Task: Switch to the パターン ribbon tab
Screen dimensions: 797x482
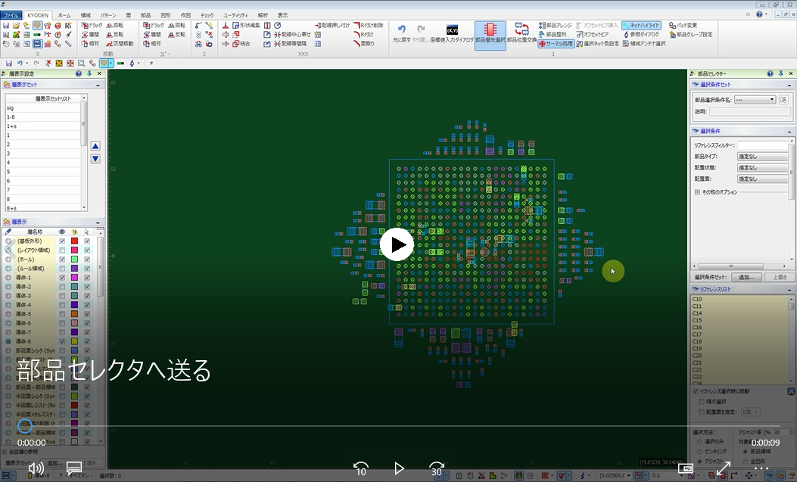Action: pos(108,15)
